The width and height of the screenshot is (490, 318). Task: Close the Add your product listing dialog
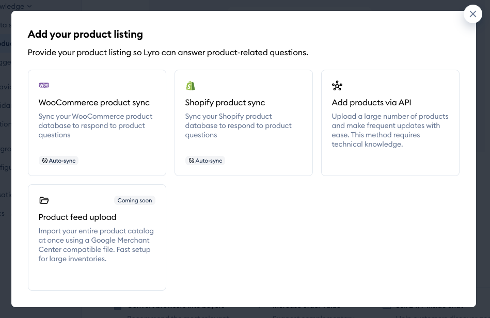[472, 14]
